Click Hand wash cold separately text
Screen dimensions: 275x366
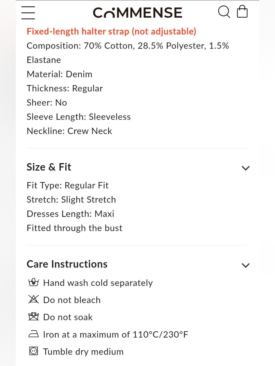[98, 283]
